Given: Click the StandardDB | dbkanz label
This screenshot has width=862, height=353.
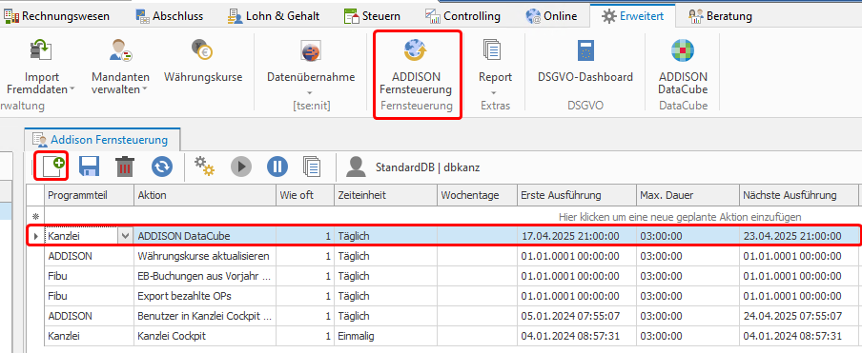Looking at the screenshot, I should point(427,167).
